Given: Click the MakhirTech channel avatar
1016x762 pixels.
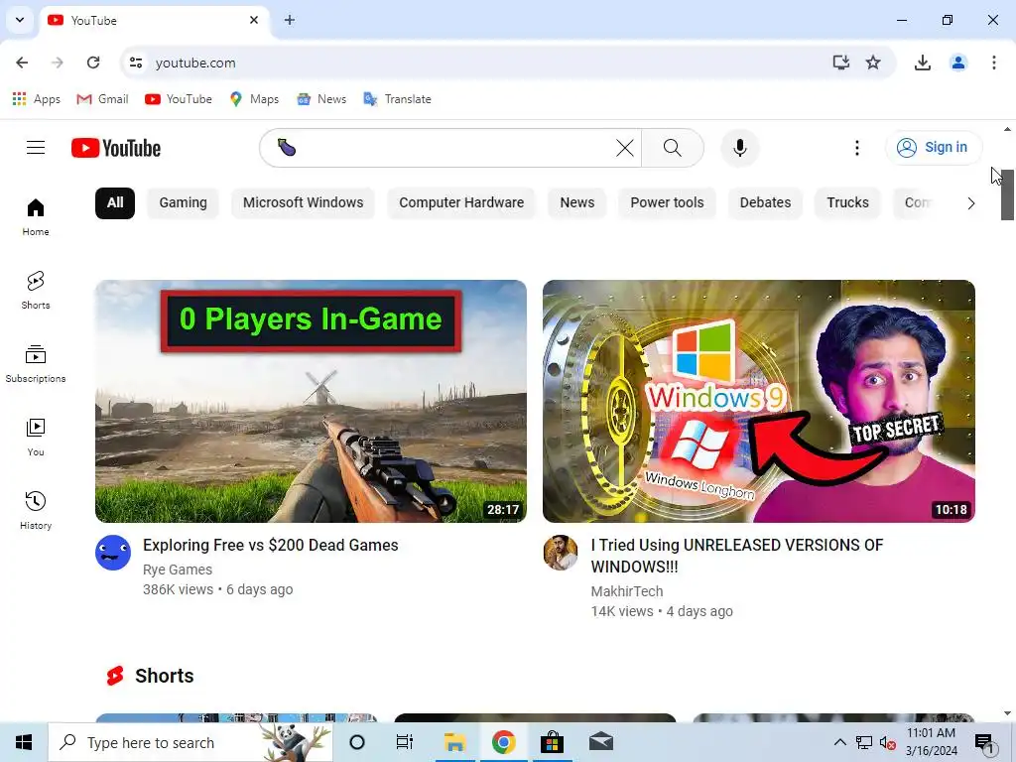Looking at the screenshot, I should (561, 553).
